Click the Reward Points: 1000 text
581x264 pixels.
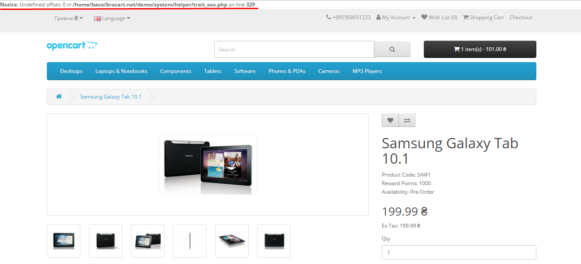click(406, 183)
